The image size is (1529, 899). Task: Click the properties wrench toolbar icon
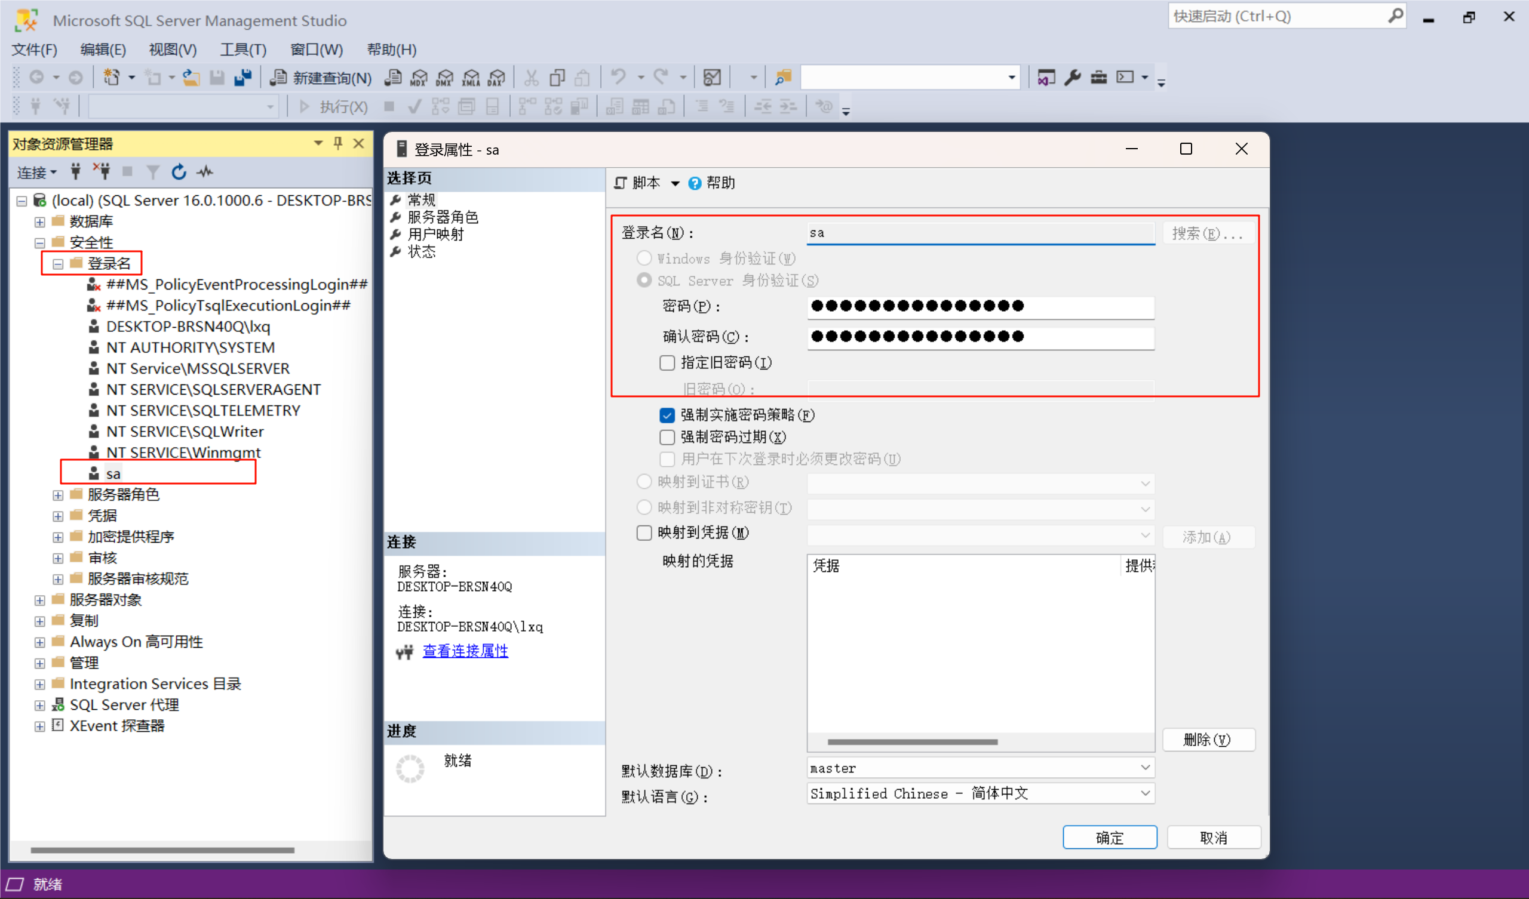click(x=1073, y=78)
